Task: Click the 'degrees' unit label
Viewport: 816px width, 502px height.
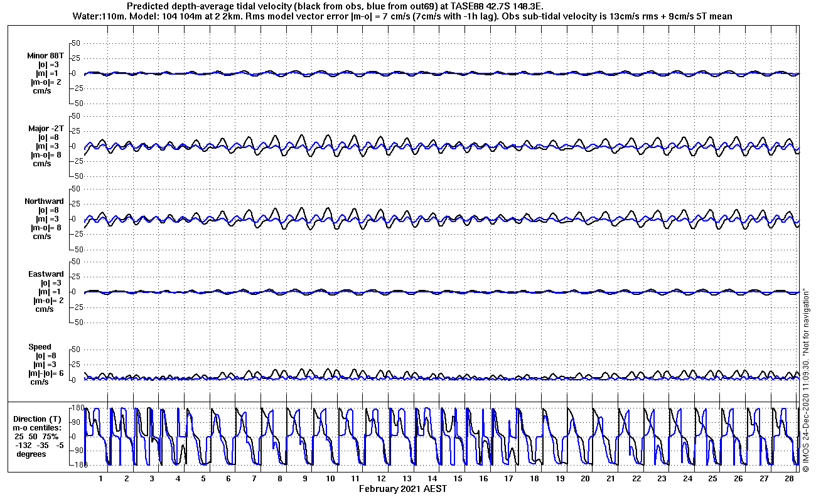Action: click(x=31, y=454)
